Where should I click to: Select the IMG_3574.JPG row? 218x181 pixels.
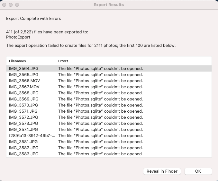pyautogui.click(x=109, y=130)
